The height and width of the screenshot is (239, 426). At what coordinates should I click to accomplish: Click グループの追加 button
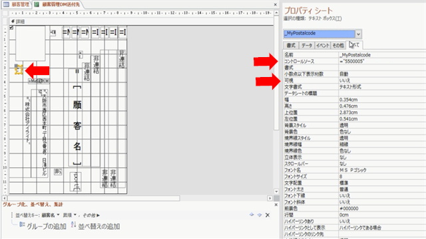click(x=43, y=226)
